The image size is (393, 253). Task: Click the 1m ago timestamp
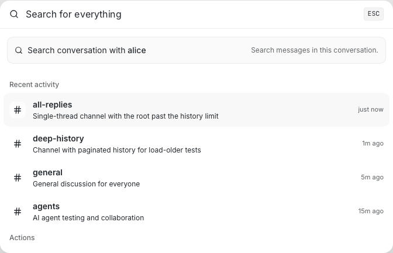pos(373,143)
